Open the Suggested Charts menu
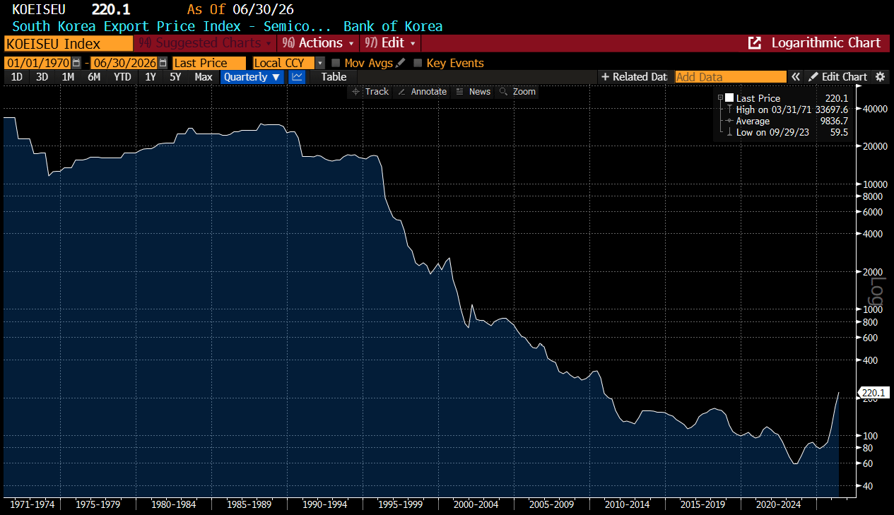 click(x=205, y=43)
